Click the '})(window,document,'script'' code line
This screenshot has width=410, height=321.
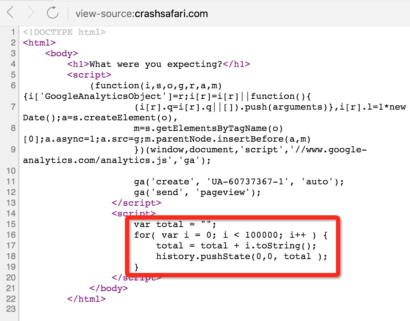pyautogui.click(x=251, y=150)
